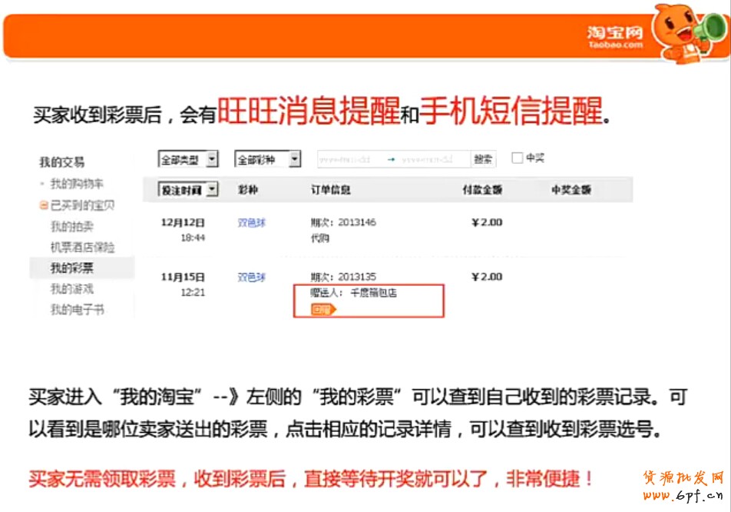Screen dimensions: 731x512
Task: Click the orange gift tag under 赠送人
Action: coord(323,309)
